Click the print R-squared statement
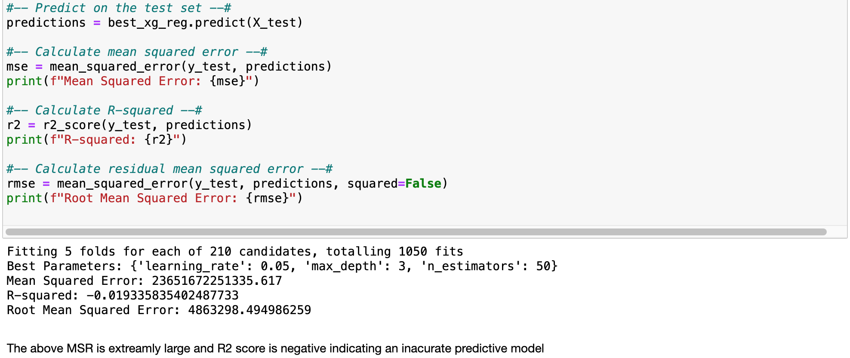This screenshot has width=850, height=358. (96, 140)
